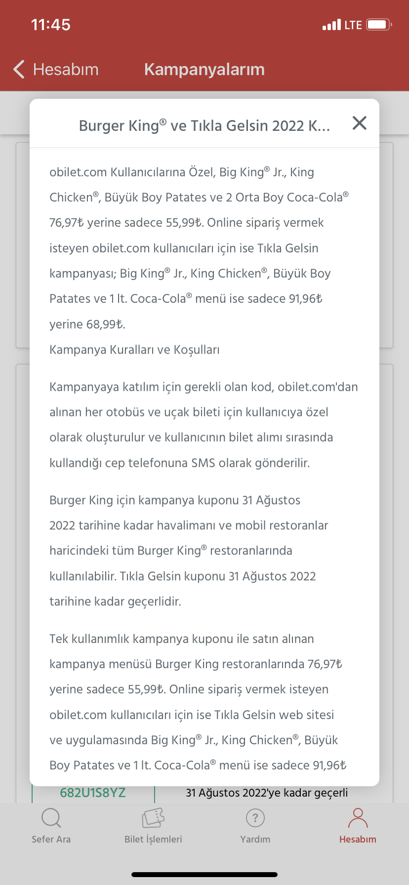Click the 31 Ağustos 2022'ye kadar geçerli text
The image size is (409, 885).
pos(267,793)
